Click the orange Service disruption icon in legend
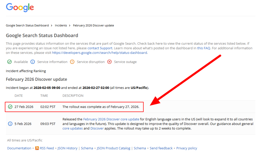This screenshot has height=160, width=262. [72, 62]
